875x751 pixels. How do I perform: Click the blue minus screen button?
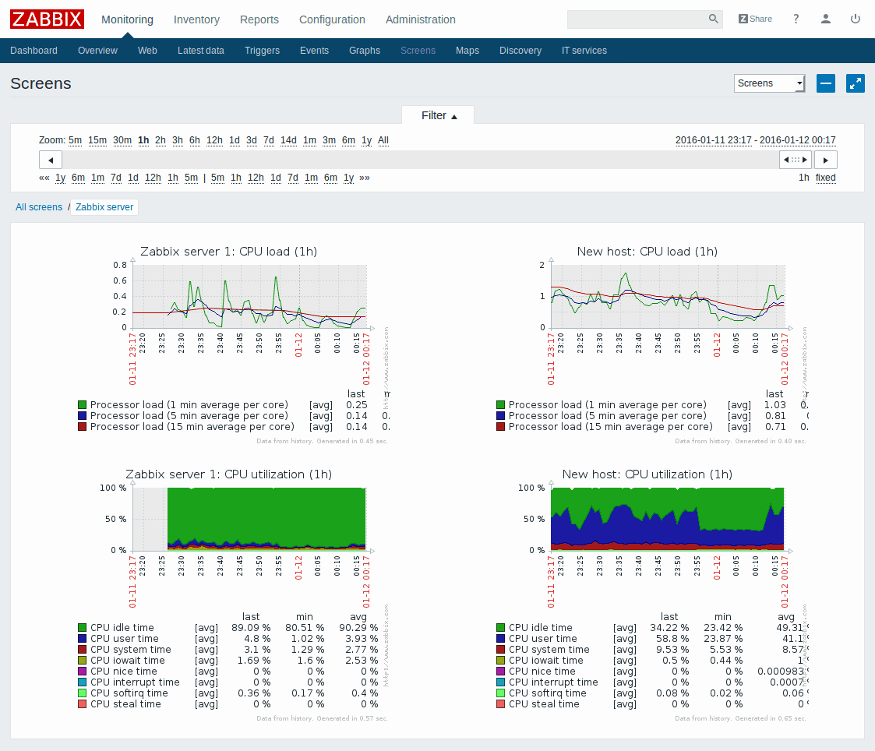(826, 83)
